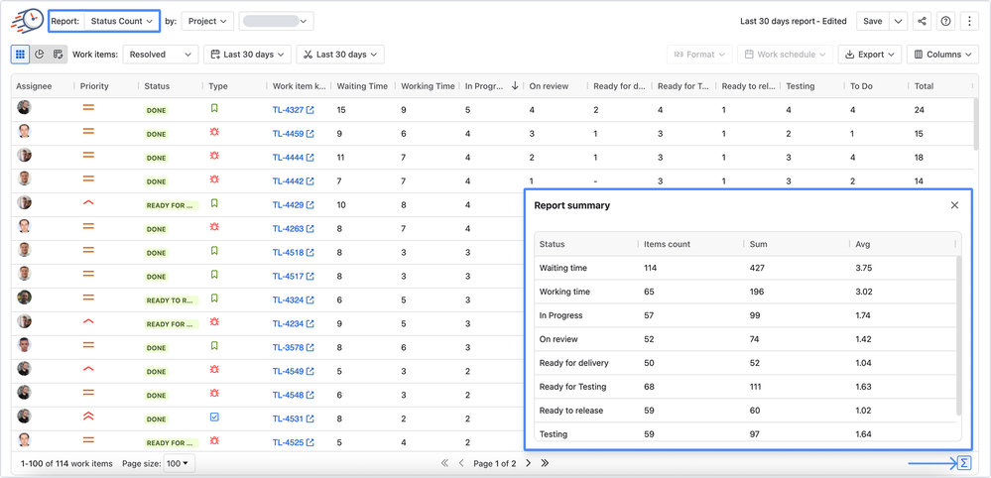991x478 pixels.
Task: Open the Columns menu
Action: (943, 55)
